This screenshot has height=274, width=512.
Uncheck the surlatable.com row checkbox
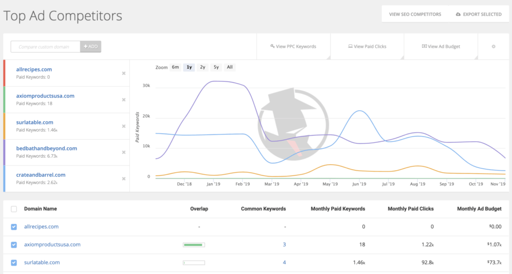pos(13,263)
